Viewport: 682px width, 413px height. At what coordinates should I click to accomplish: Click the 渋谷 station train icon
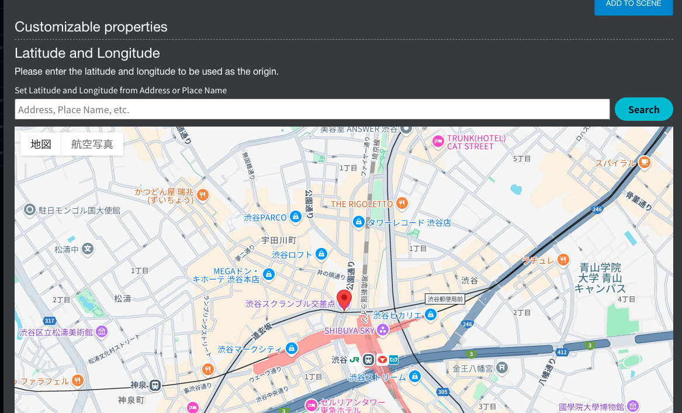(x=368, y=359)
